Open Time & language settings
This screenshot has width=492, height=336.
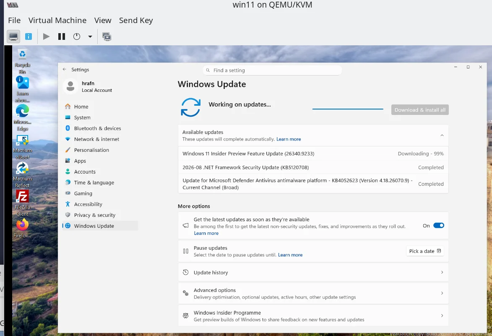[100, 182]
